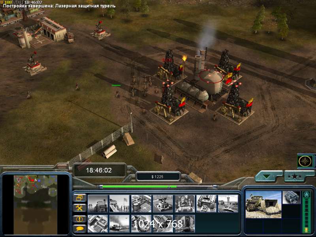
Task: Choose the third icon in second build row
Action: pyautogui.click(x=141, y=224)
